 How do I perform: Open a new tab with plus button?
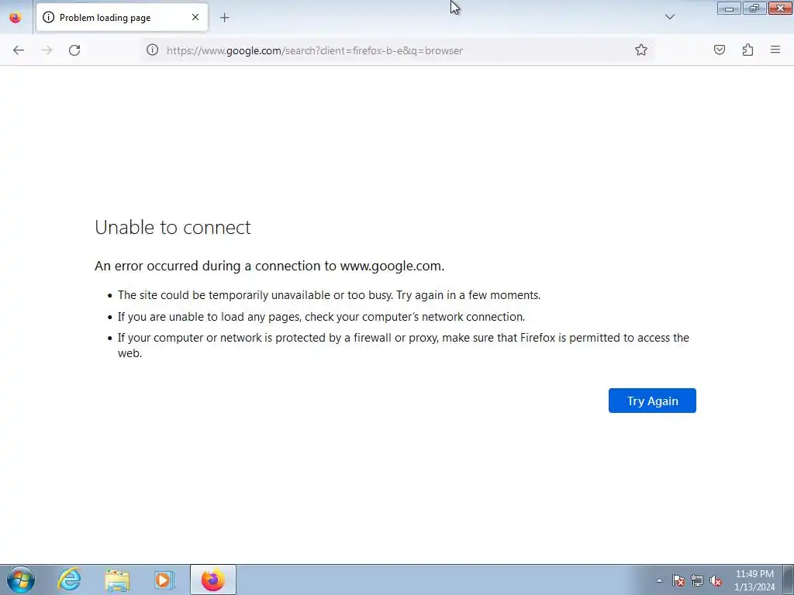(224, 18)
